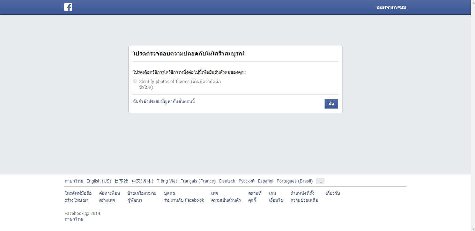
Task: Open the เกี่ยวกับ footer link
Action: [x=333, y=193]
